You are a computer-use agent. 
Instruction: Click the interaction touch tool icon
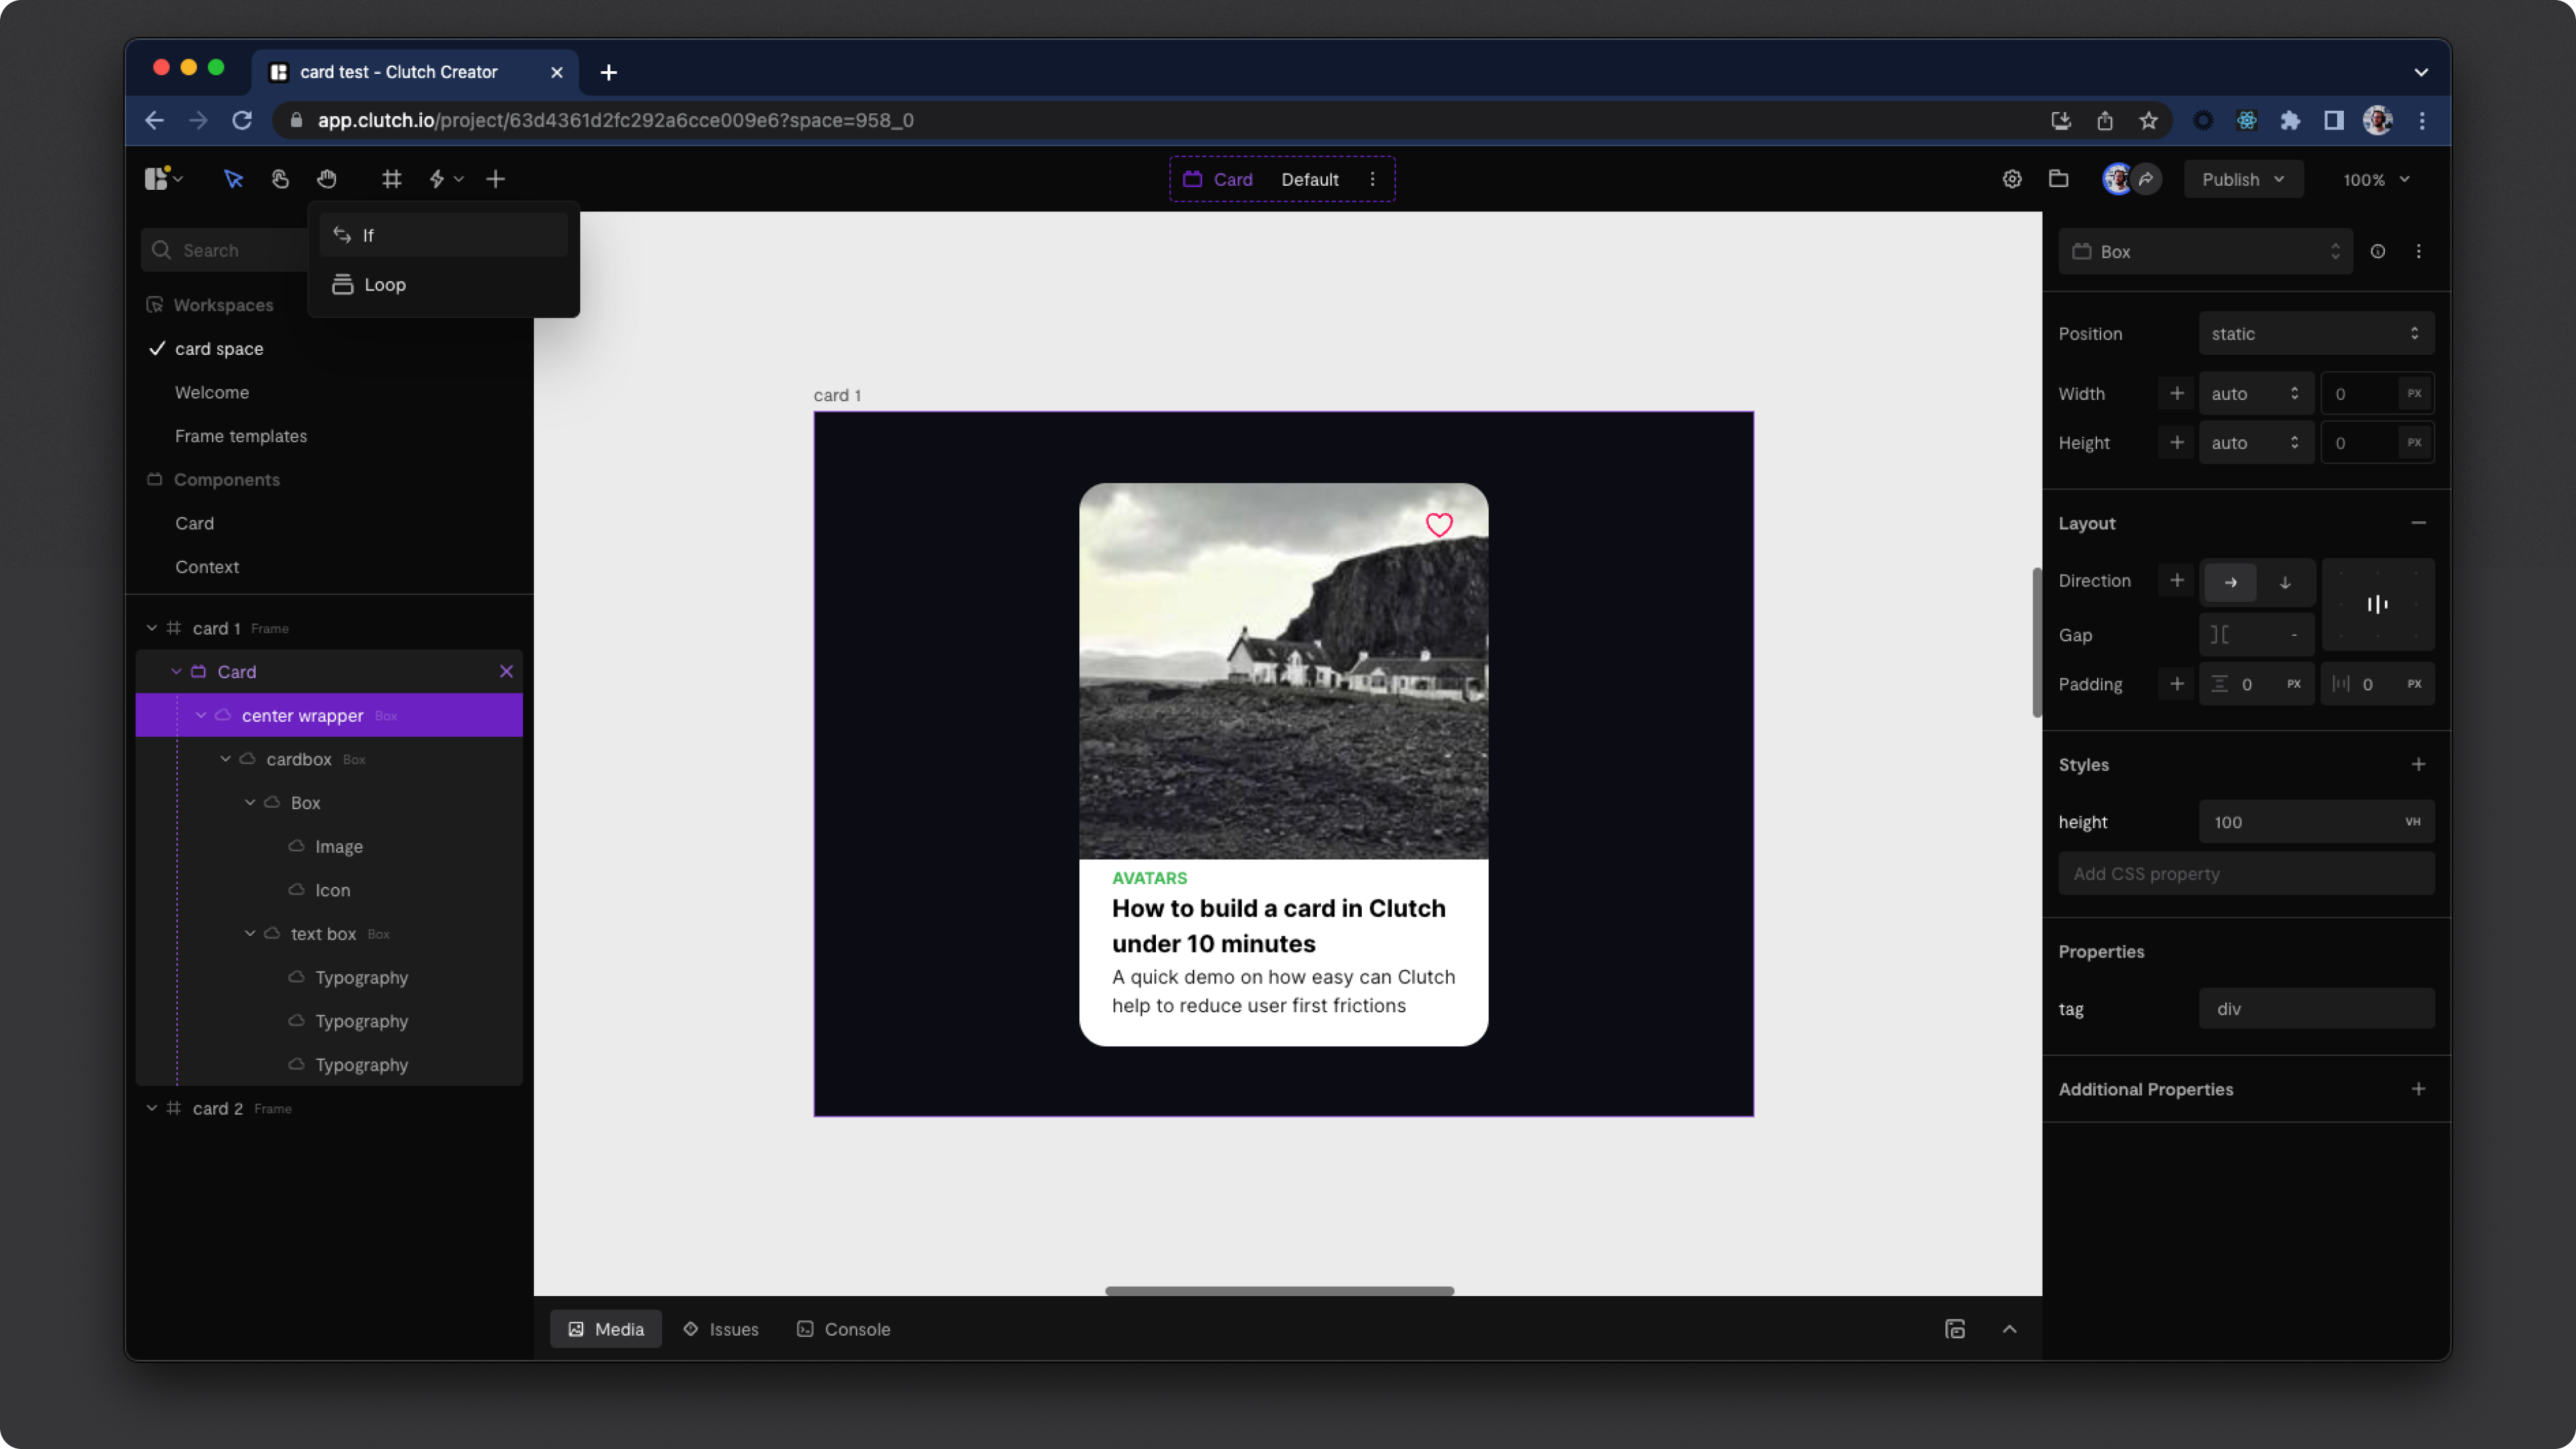tap(280, 179)
